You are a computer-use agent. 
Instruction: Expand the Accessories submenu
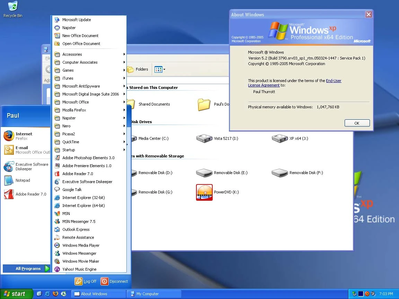tap(72, 54)
